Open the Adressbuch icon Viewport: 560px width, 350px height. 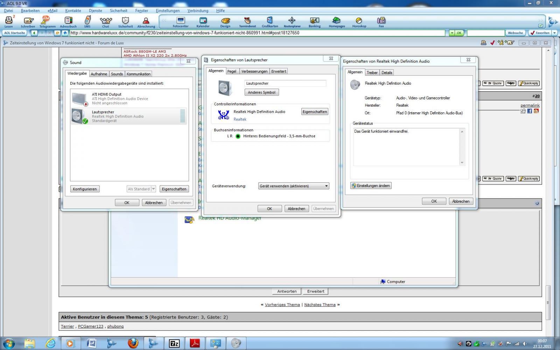click(x=68, y=22)
